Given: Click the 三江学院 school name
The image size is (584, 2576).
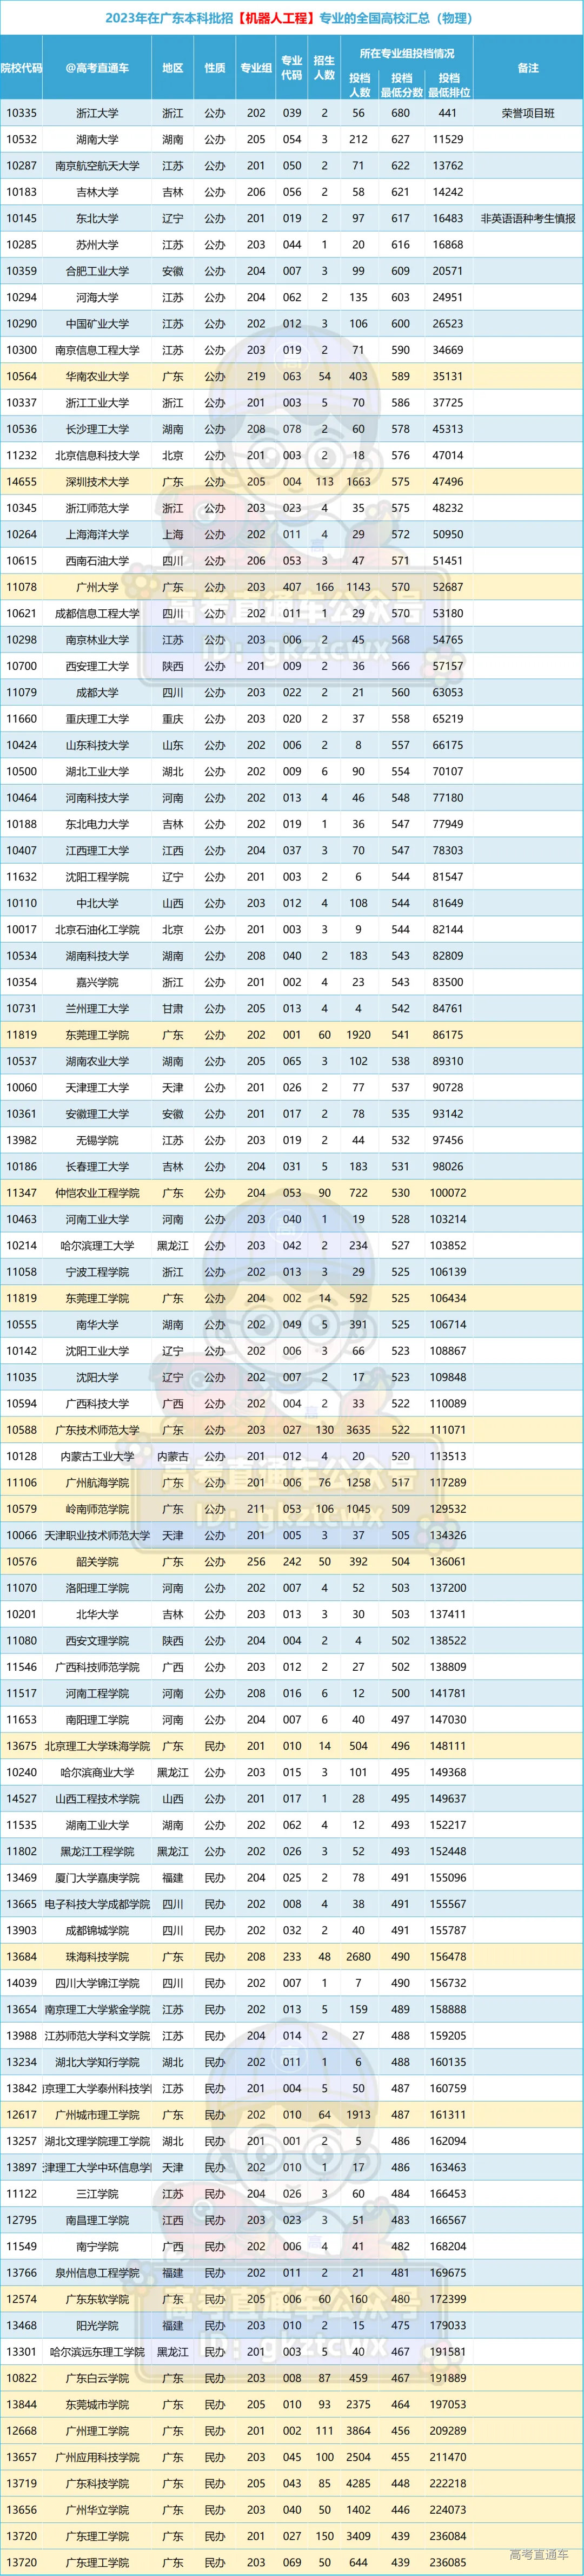Looking at the screenshot, I should (97, 2194).
